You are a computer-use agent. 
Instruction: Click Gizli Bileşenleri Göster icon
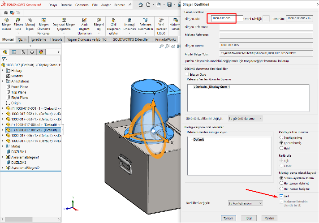click(113, 20)
